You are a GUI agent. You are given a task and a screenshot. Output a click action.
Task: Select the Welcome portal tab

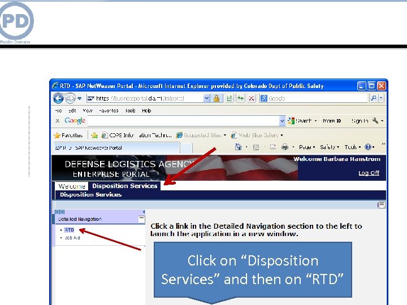pos(72,186)
